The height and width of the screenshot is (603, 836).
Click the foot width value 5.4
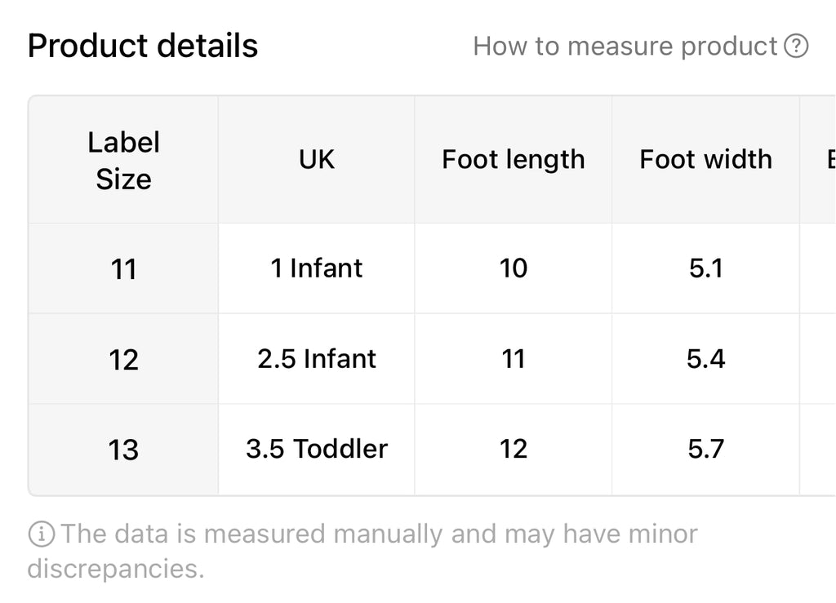click(706, 359)
